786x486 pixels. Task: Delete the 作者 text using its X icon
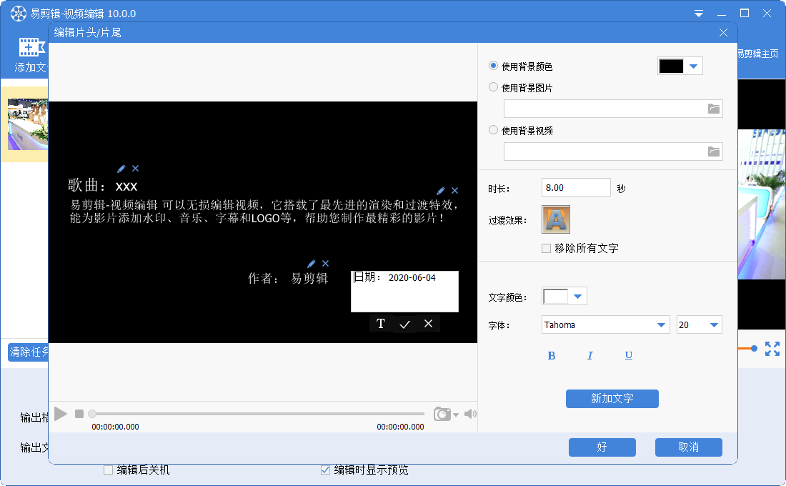tap(326, 264)
